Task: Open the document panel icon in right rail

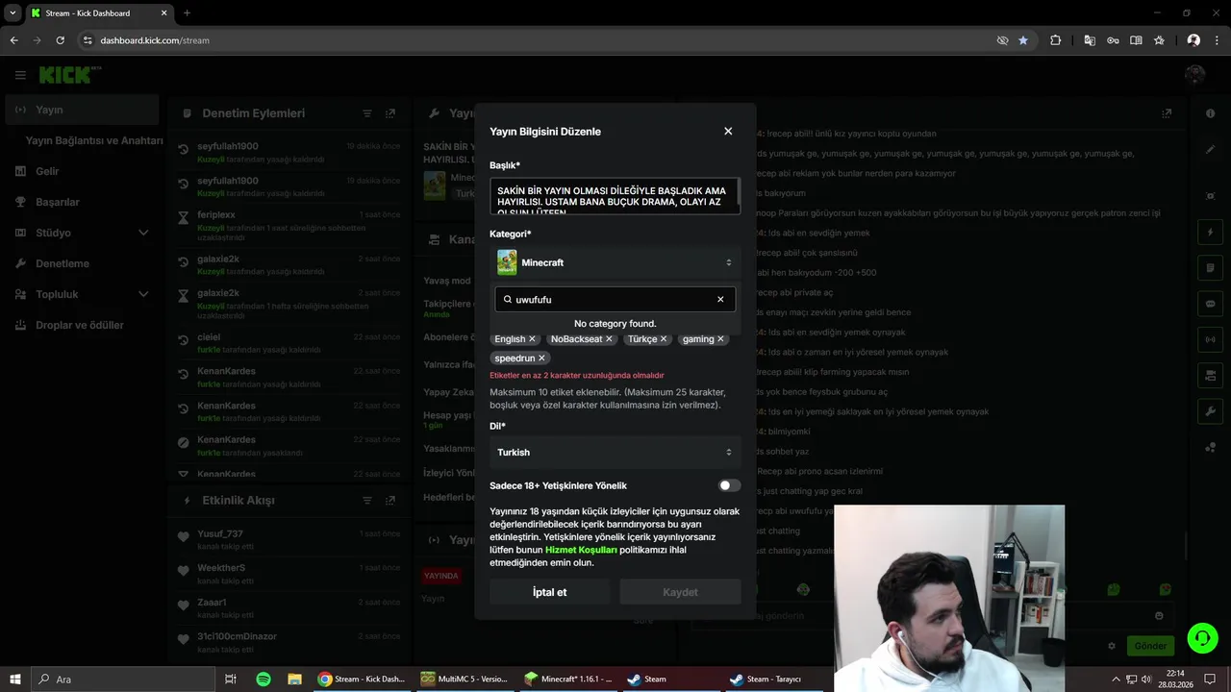Action: [1210, 268]
